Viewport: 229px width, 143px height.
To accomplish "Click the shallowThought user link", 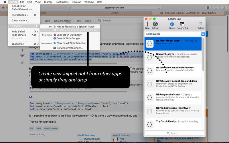I will pyautogui.click(x=92, y=139).
